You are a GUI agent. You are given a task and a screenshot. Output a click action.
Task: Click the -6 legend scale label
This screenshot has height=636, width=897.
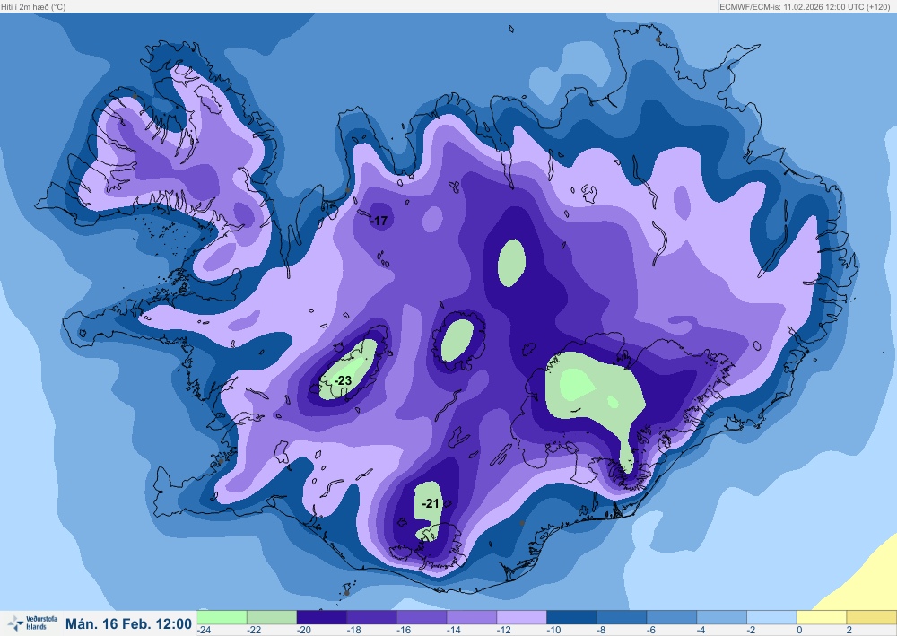651,631
